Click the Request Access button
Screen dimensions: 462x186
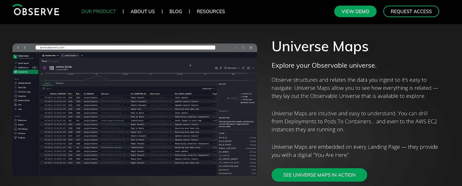(x=411, y=12)
